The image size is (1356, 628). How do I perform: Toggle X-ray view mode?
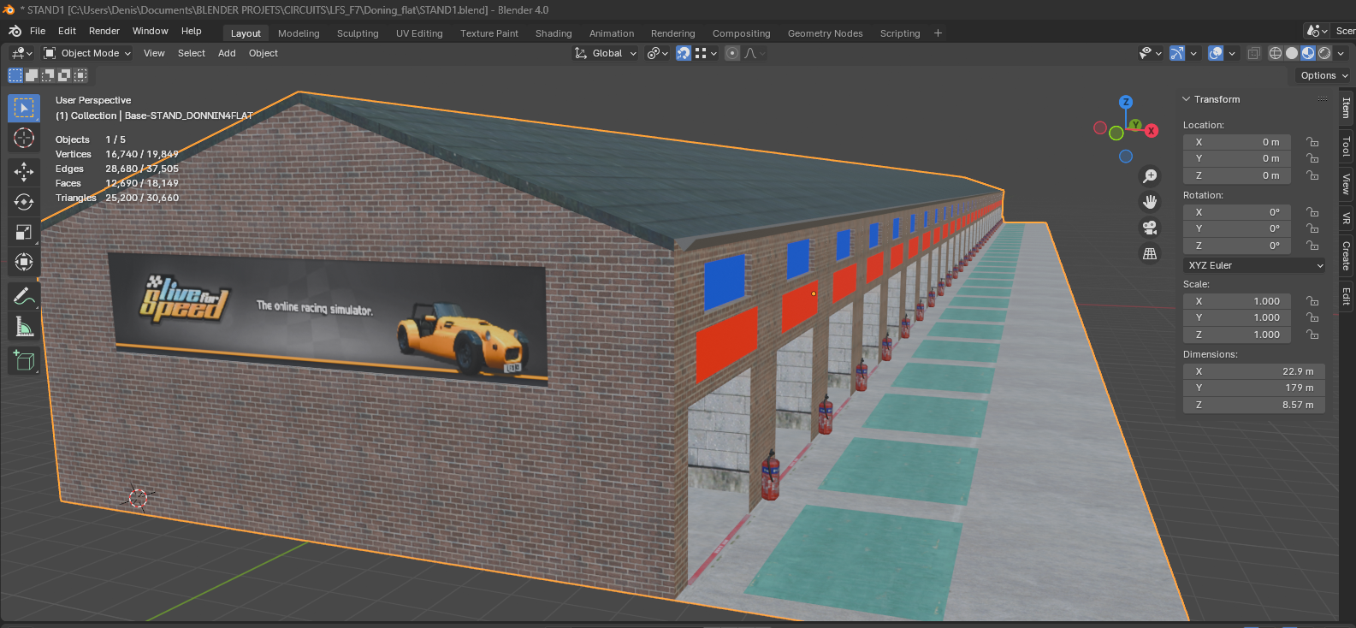click(x=1253, y=53)
